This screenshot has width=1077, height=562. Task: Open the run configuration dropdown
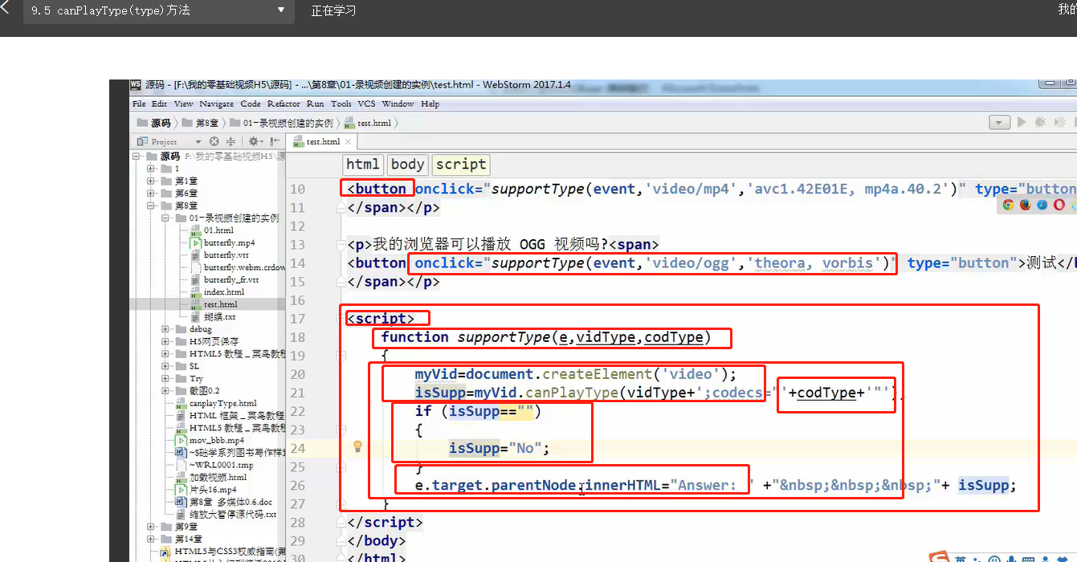(999, 123)
